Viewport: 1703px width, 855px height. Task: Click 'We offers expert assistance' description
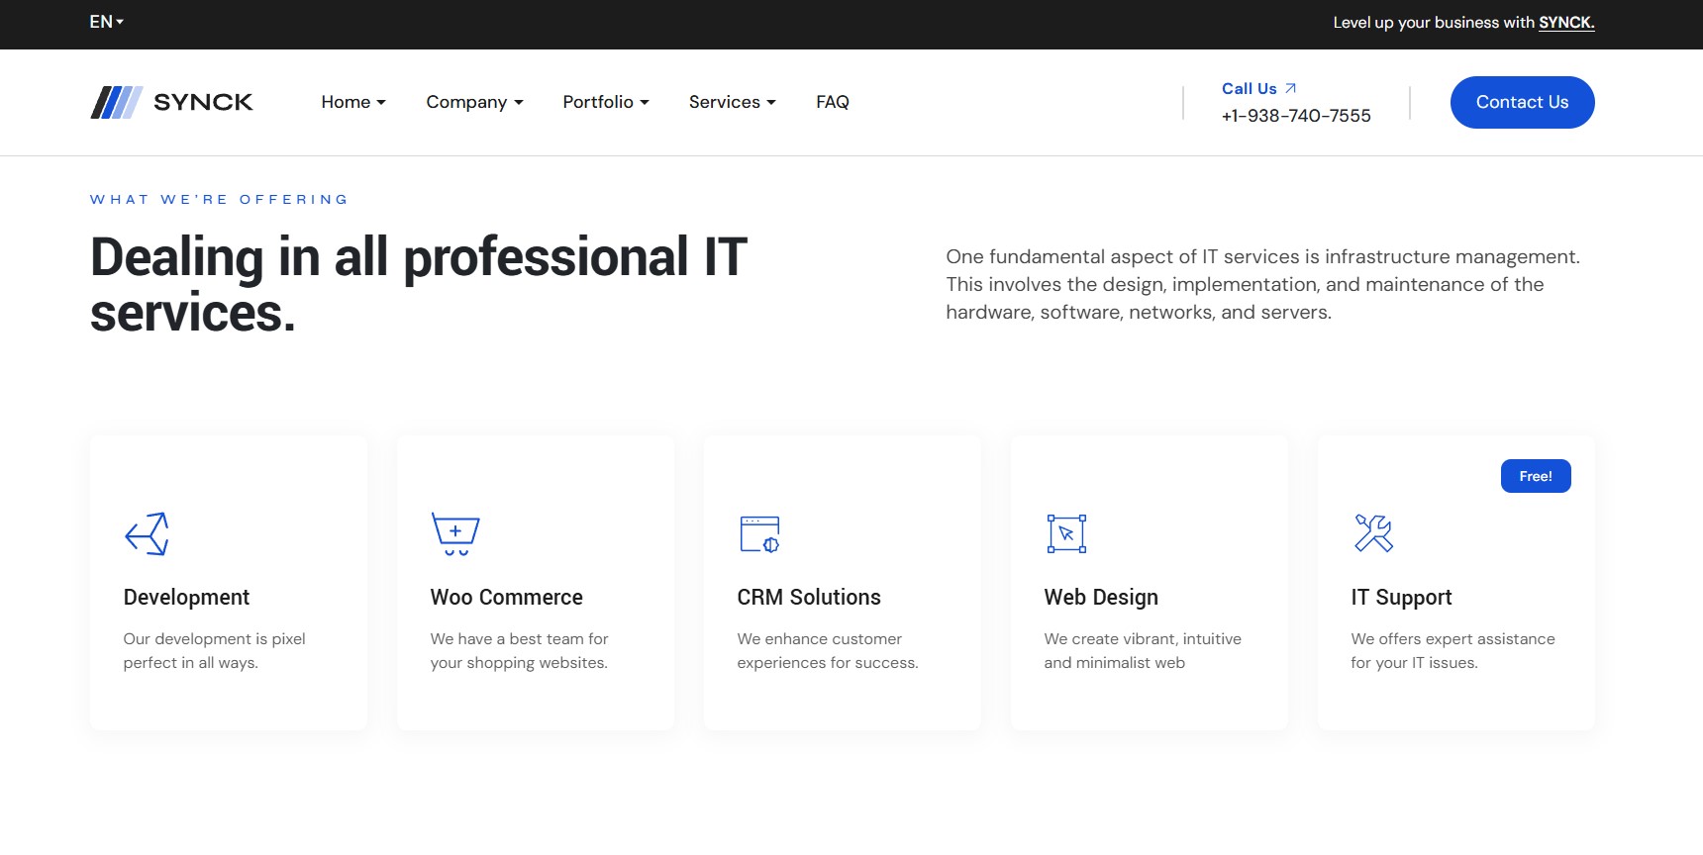point(1453,651)
